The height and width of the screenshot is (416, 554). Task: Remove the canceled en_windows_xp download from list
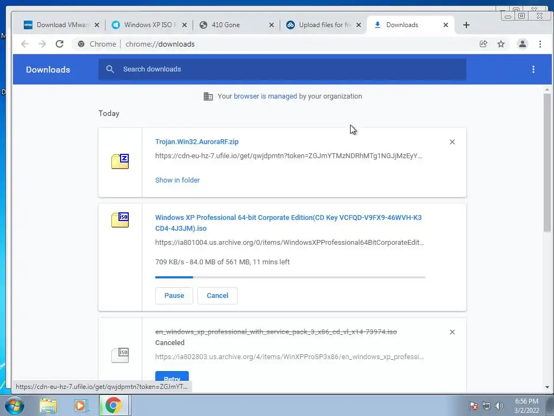452,332
